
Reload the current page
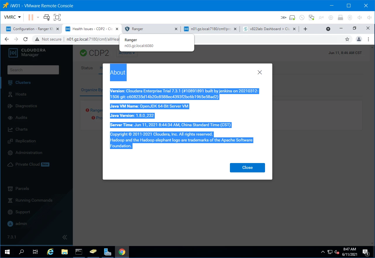(25, 39)
